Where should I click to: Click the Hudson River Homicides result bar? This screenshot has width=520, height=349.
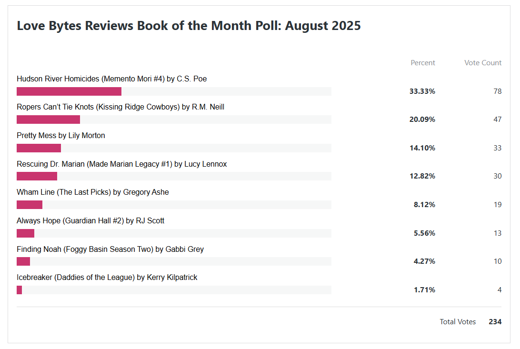point(69,91)
